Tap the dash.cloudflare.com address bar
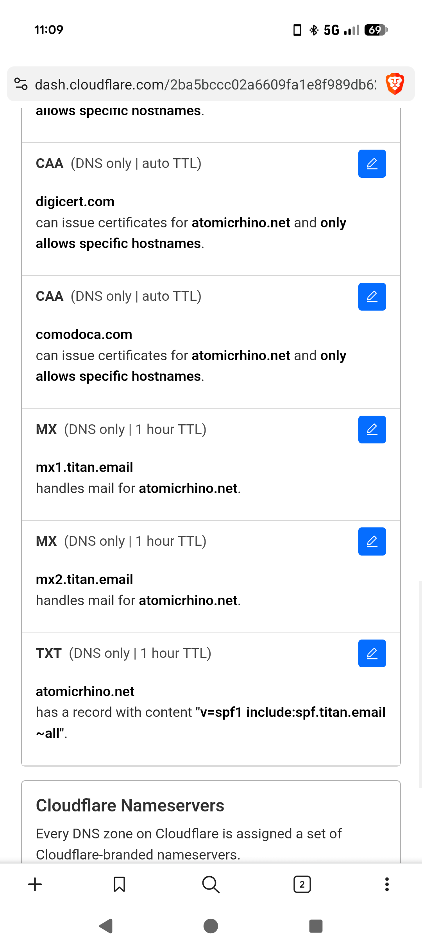422x947 pixels. tap(205, 84)
